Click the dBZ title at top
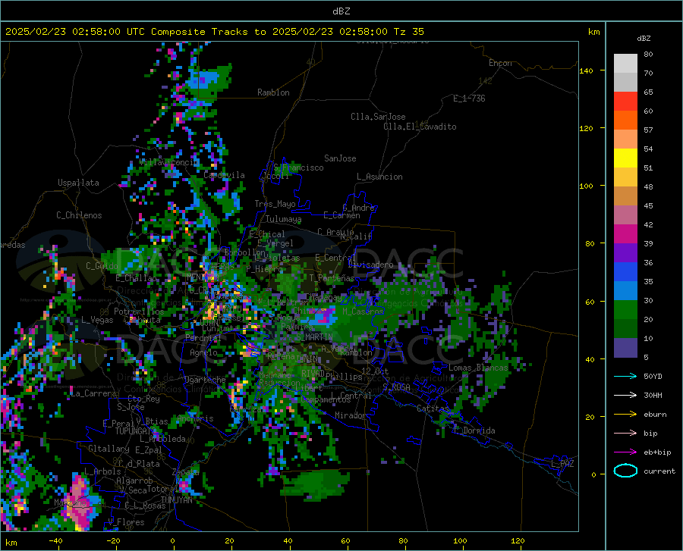Viewport: 683px width, 551px height. [x=341, y=11]
